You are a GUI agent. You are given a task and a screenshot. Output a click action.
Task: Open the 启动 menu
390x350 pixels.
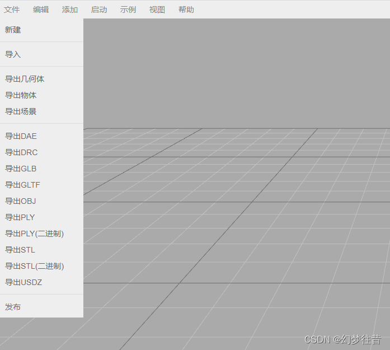coord(99,10)
